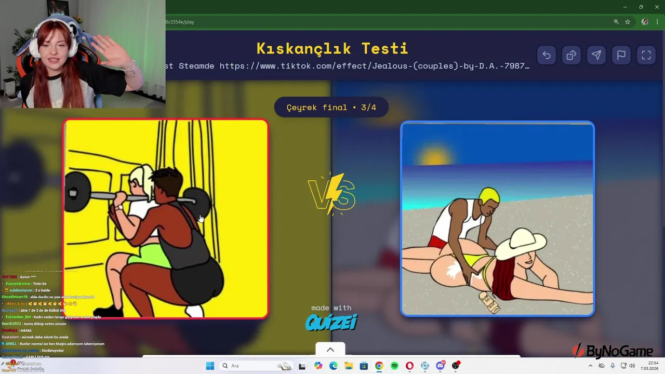Click the 'Kıskançlık Testi' title

332,48
